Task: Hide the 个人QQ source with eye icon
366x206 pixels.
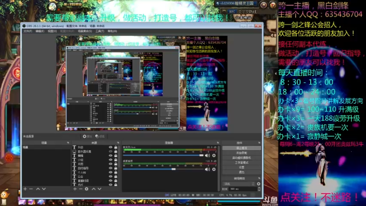Action: coord(110,173)
